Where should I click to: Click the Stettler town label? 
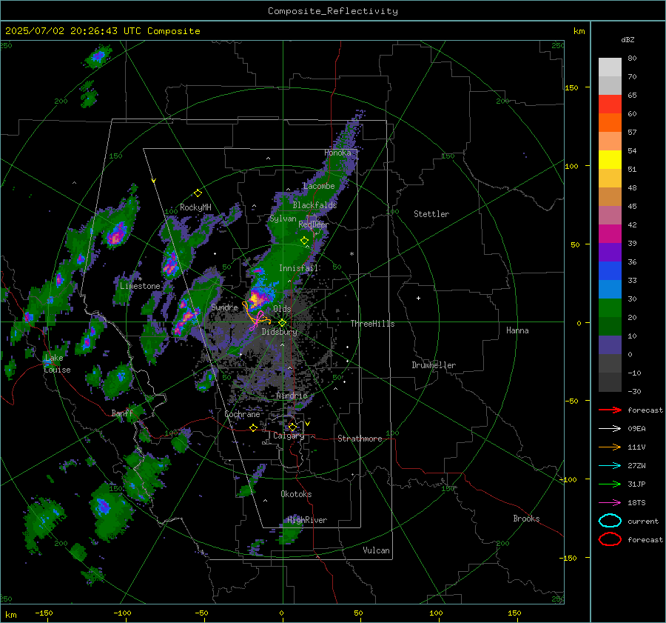click(431, 214)
